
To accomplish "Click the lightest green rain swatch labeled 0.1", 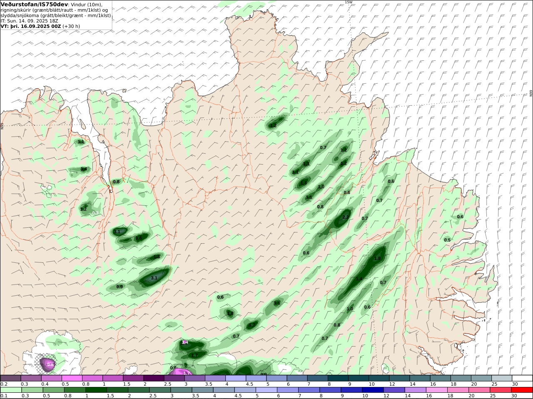I will pos(10,390).
